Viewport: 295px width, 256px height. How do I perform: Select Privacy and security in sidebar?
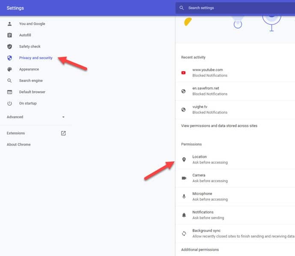36,58
